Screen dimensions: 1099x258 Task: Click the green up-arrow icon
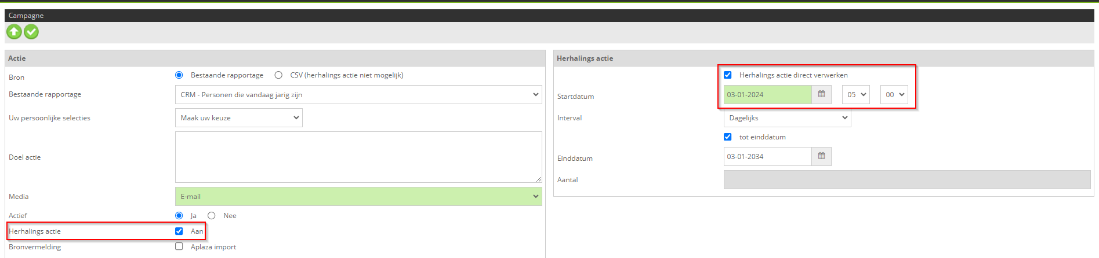tap(14, 32)
